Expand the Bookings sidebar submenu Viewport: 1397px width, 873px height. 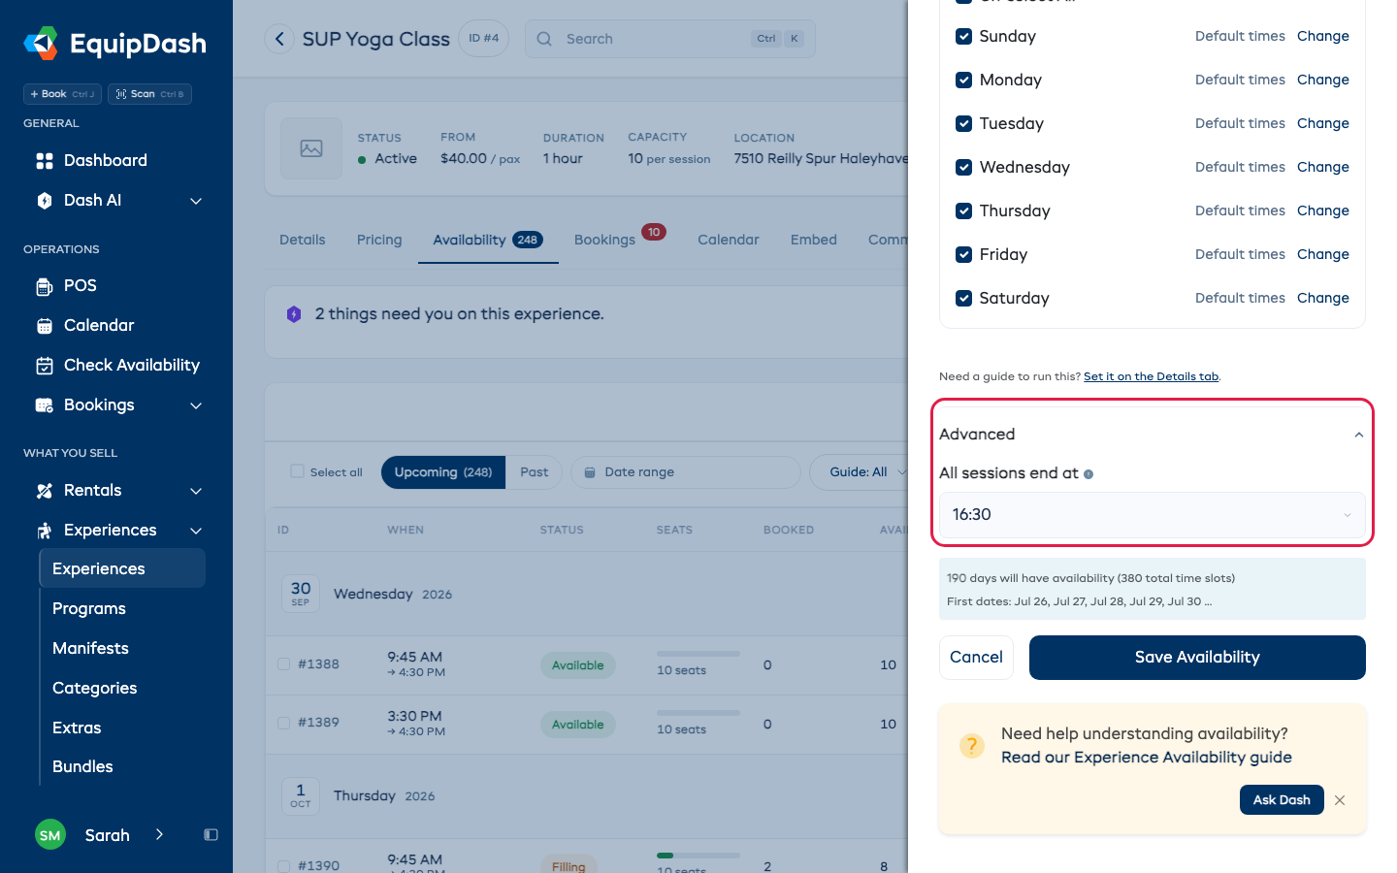(x=196, y=405)
